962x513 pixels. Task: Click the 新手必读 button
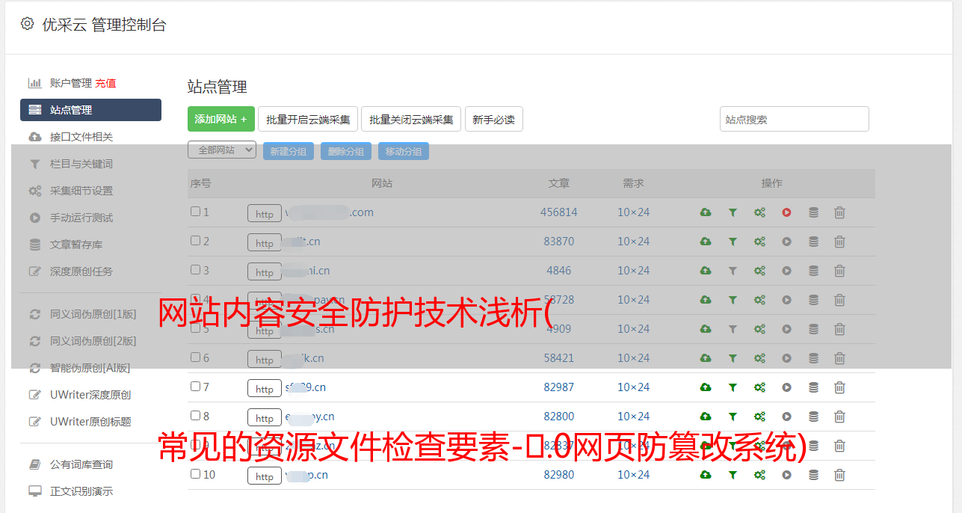tap(493, 119)
